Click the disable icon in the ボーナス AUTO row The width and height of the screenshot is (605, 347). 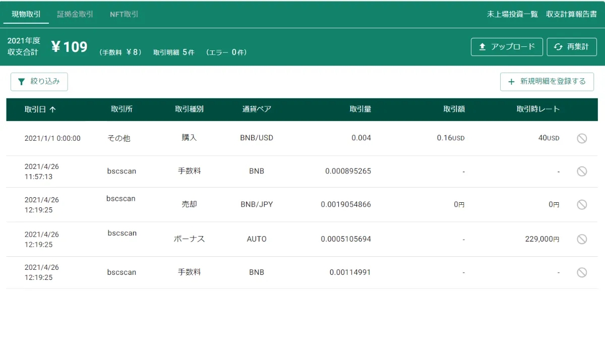click(582, 239)
